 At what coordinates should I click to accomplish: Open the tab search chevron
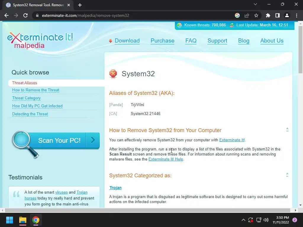255,4
